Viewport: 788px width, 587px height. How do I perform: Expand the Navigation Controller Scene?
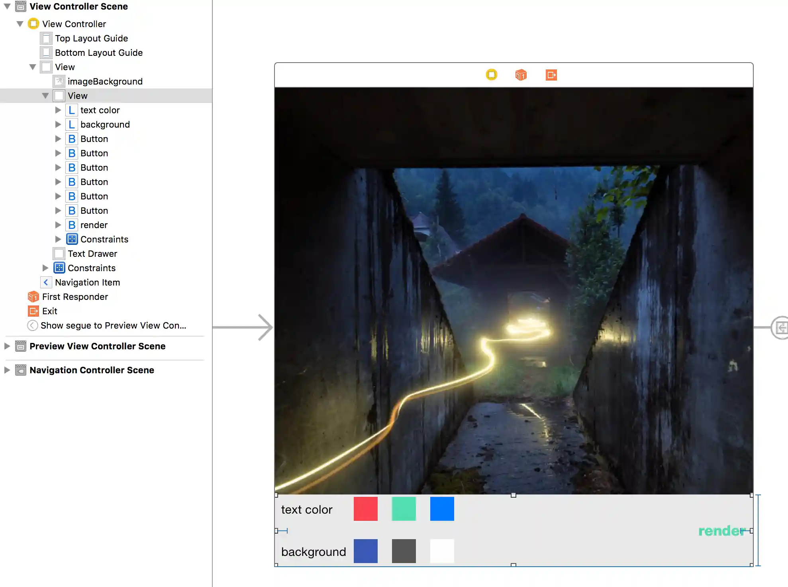click(7, 370)
